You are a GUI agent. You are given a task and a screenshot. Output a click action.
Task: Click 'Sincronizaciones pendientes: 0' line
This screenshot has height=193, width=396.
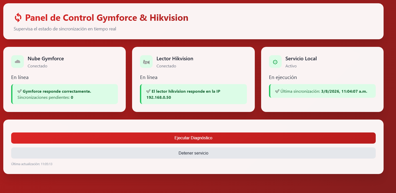(x=45, y=97)
